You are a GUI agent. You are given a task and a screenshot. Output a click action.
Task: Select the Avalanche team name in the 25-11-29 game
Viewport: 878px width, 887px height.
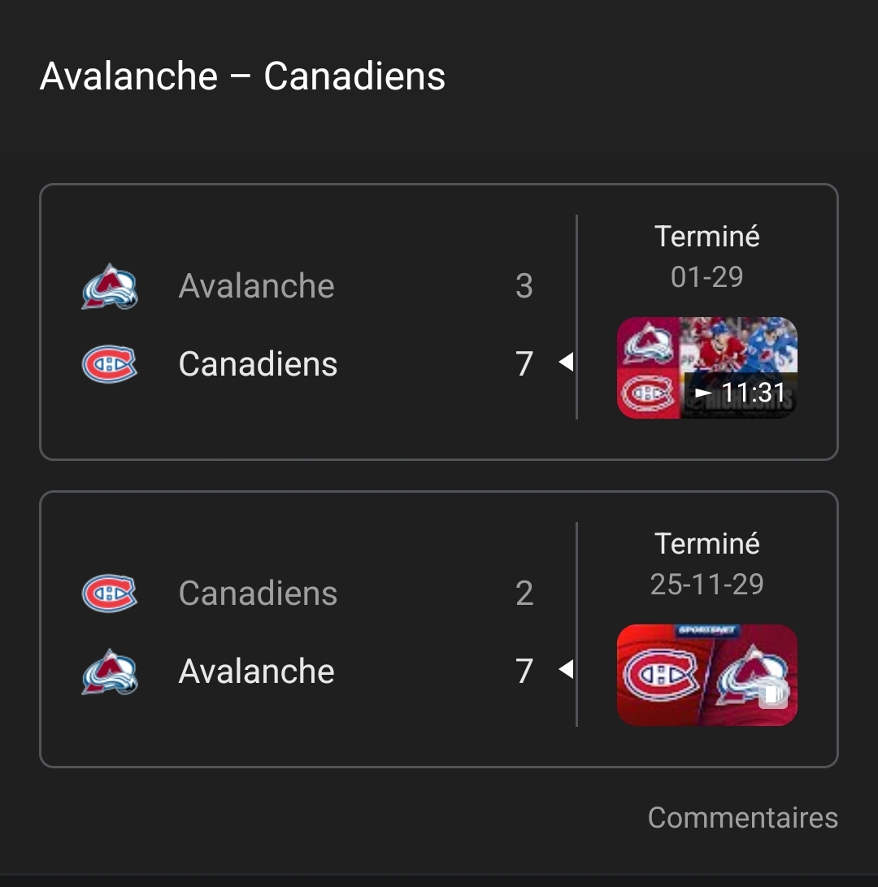point(256,672)
